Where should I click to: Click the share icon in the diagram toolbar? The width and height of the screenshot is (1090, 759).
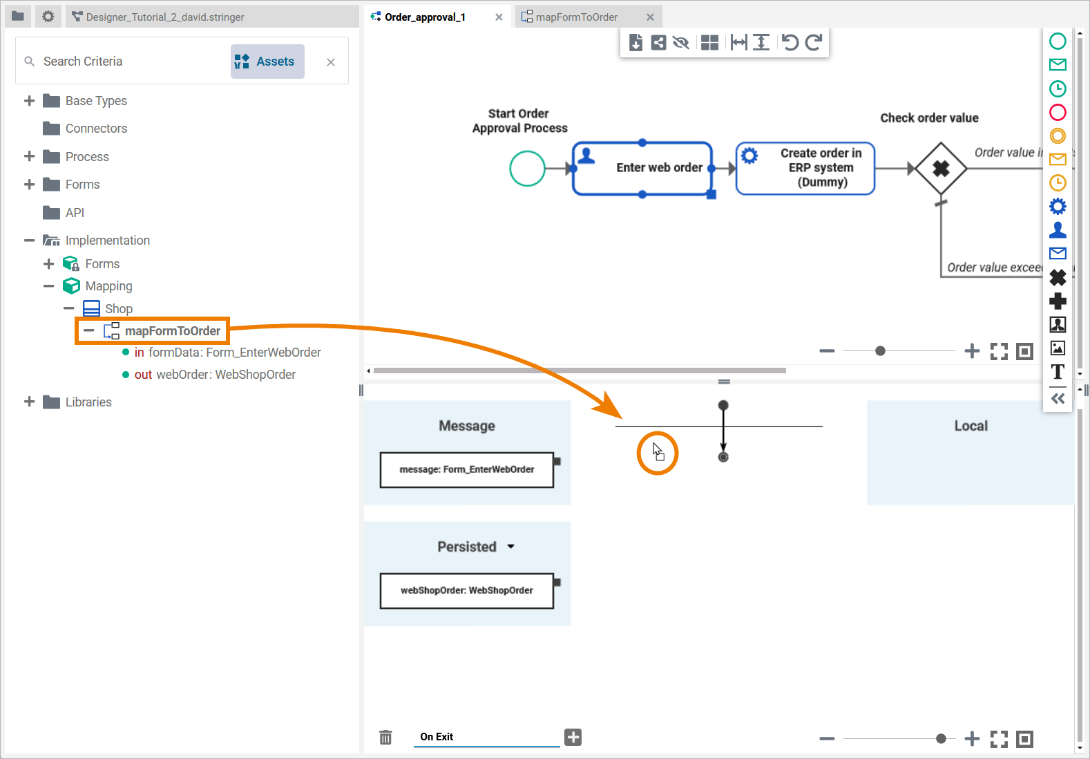659,43
